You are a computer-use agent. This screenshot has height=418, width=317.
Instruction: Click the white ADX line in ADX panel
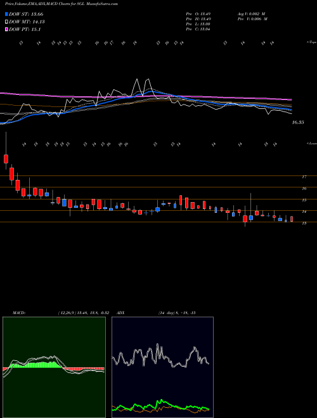click(x=160, y=356)
